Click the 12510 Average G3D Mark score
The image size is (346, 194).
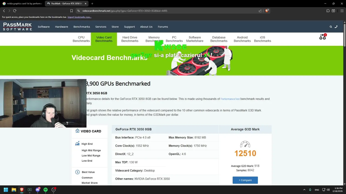tap(245, 153)
